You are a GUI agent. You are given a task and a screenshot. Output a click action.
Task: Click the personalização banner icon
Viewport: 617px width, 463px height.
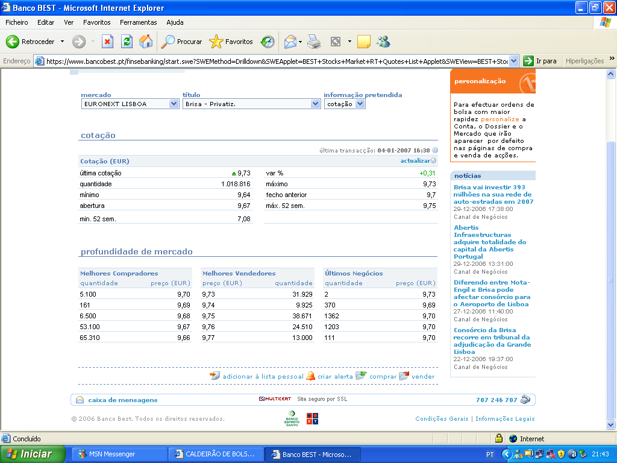(x=527, y=83)
